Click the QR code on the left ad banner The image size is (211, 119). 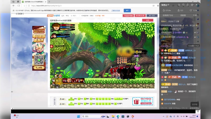tap(39, 60)
